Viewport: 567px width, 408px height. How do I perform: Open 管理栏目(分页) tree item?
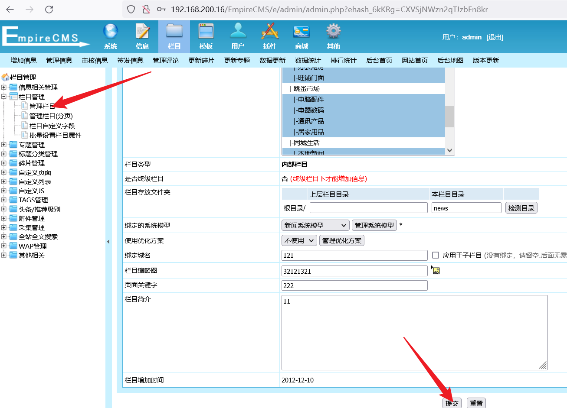click(x=51, y=116)
